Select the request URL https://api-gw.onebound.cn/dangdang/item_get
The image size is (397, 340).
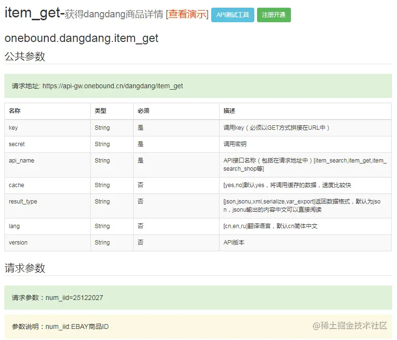tap(113, 86)
